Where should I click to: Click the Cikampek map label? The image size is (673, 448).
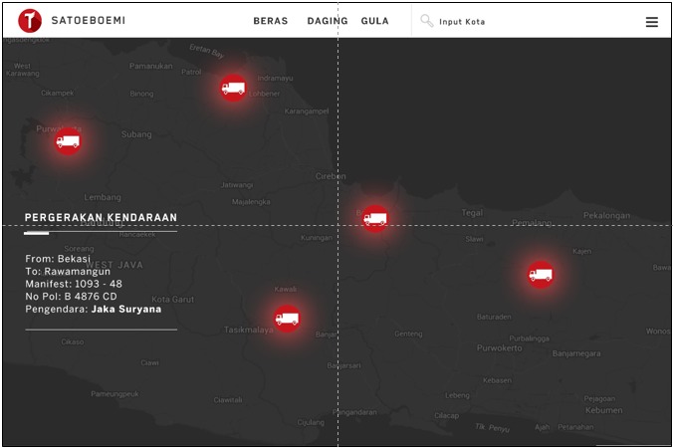coord(58,93)
